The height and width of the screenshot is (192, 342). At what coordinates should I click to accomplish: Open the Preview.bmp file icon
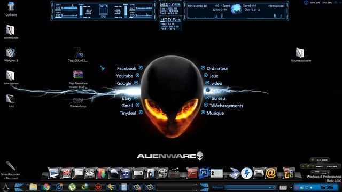tap(78, 100)
